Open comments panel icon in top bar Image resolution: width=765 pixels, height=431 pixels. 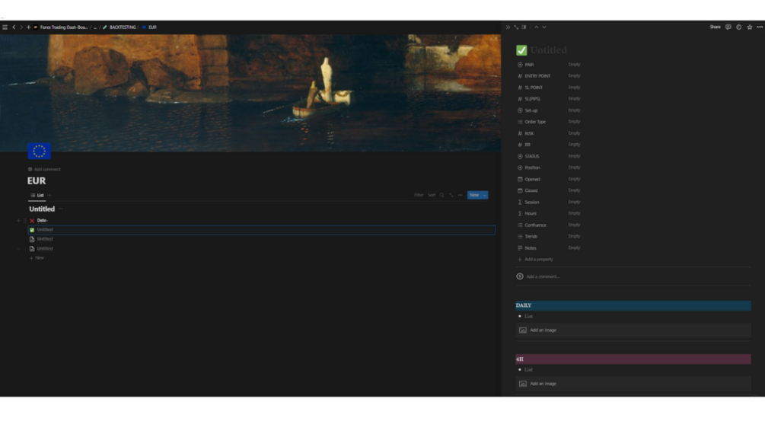(728, 27)
